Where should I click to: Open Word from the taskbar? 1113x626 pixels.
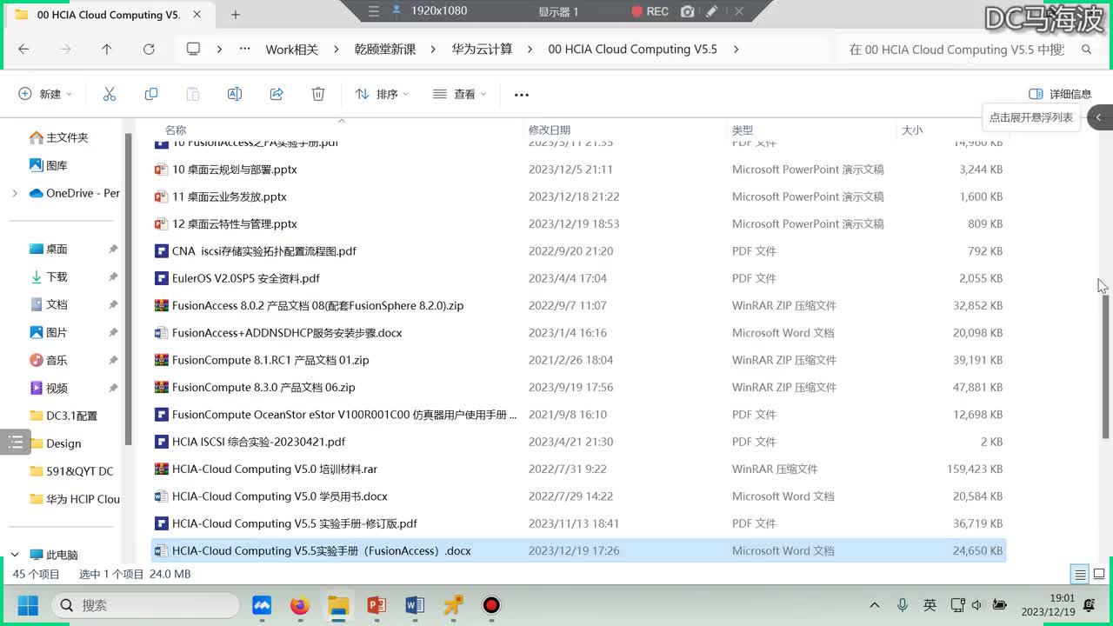415,605
